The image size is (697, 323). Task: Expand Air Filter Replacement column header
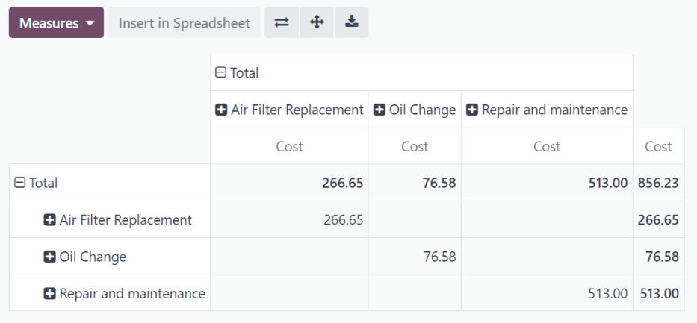coord(289,110)
